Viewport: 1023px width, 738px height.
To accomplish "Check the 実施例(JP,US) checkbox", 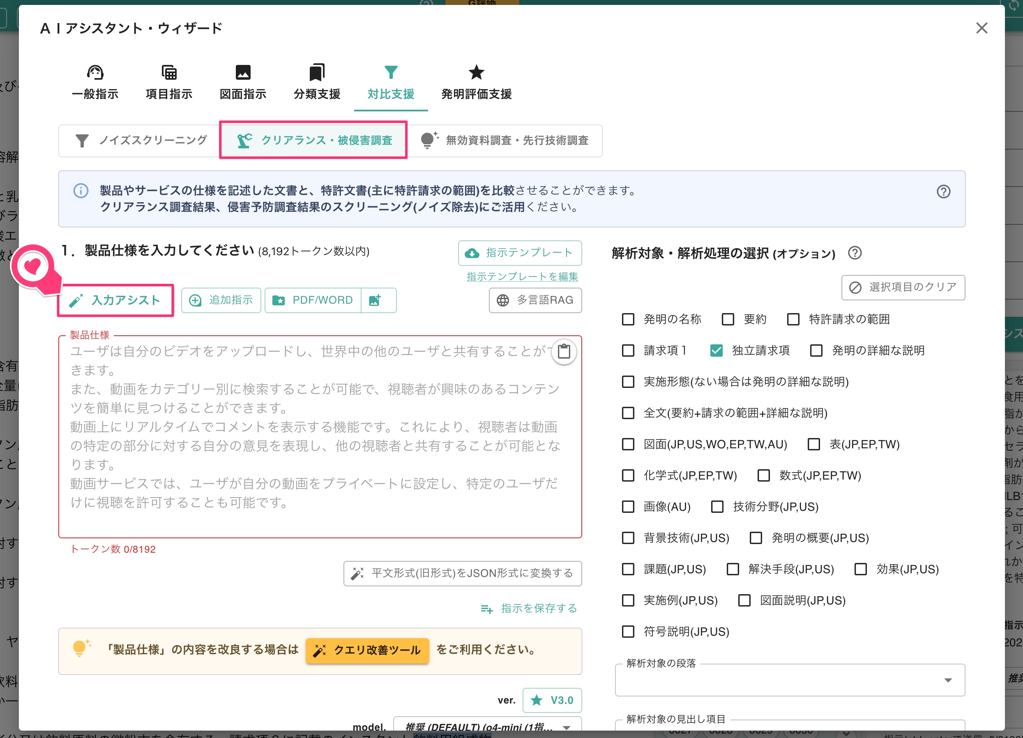I will click(628, 600).
